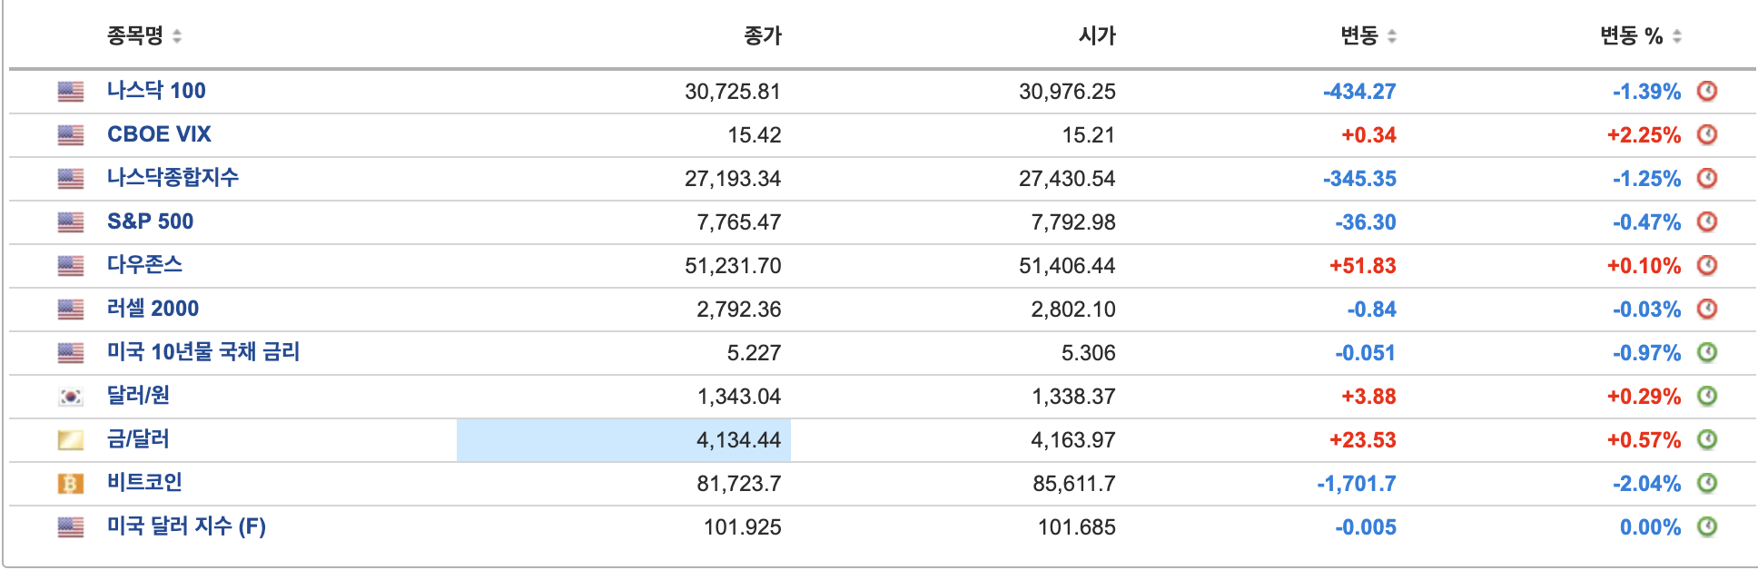
Task: Click the -36.30 change value
Action: [x=1366, y=222]
